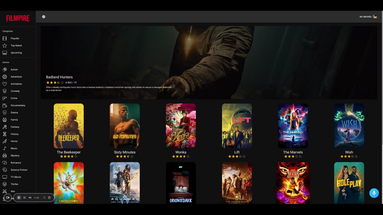Open the Fantasy wand icon
Screen dimensions: 383x215
point(4,127)
